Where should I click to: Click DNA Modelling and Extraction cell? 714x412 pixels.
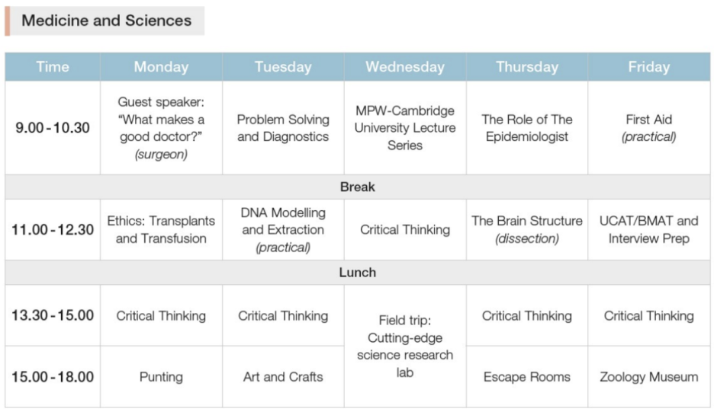coord(283,229)
